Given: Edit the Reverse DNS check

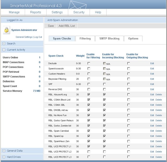Looking at the screenshot, I should (152, 89).
